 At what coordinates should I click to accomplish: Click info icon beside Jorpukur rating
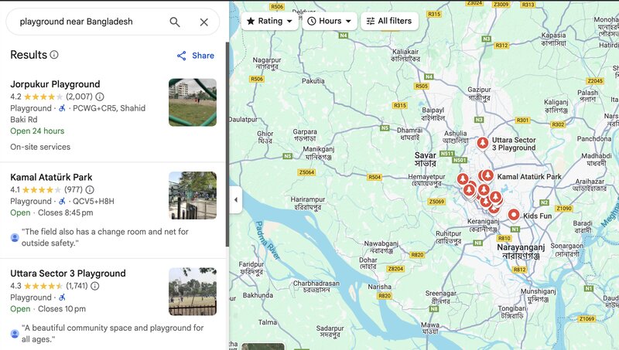pyautogui.click(x=100, y=97)
